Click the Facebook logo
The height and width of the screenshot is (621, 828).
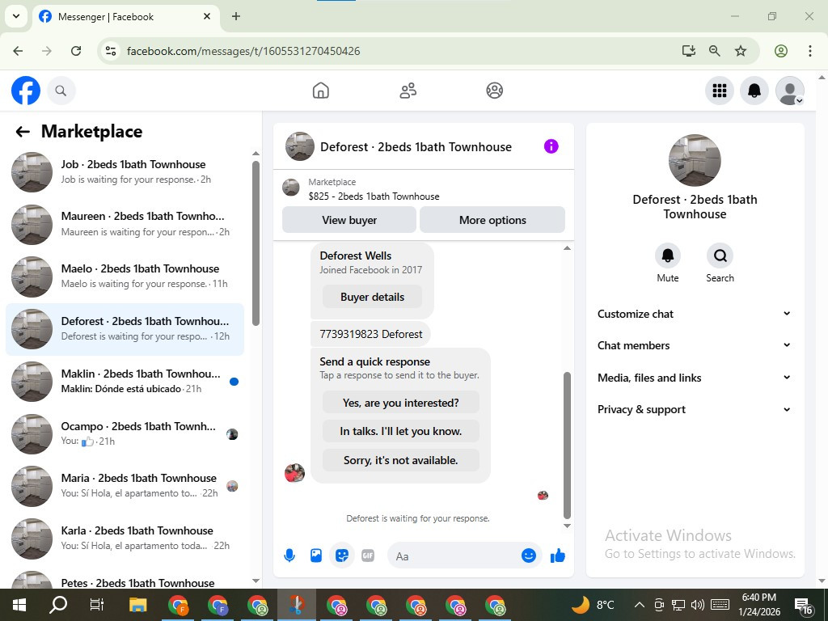(26, 91)
